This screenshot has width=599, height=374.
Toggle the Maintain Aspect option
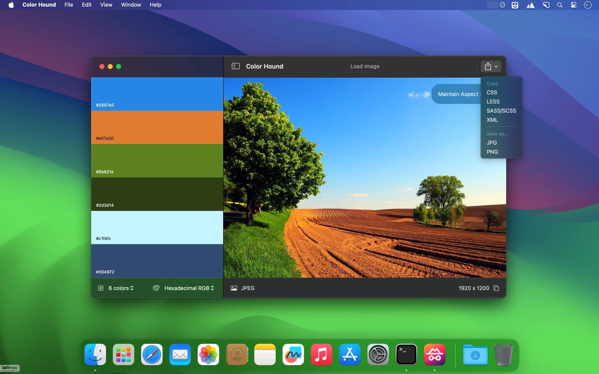tap(456, 94)
